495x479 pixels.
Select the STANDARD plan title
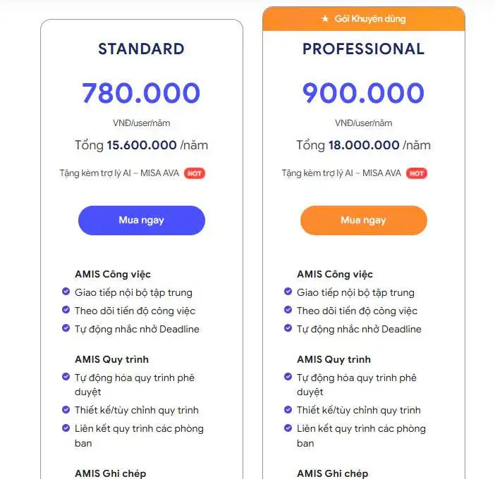coord(142,49)
